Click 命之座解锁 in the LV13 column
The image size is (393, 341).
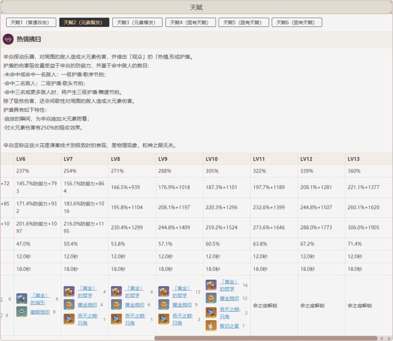click(x=360, y=305)
